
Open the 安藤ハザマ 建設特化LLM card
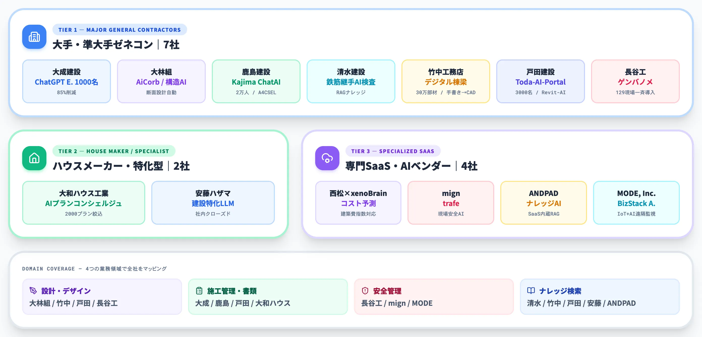(213, 203)
